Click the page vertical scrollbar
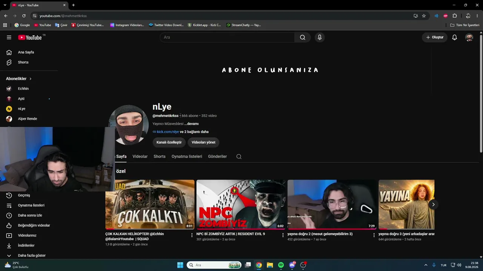 (481, 94)
